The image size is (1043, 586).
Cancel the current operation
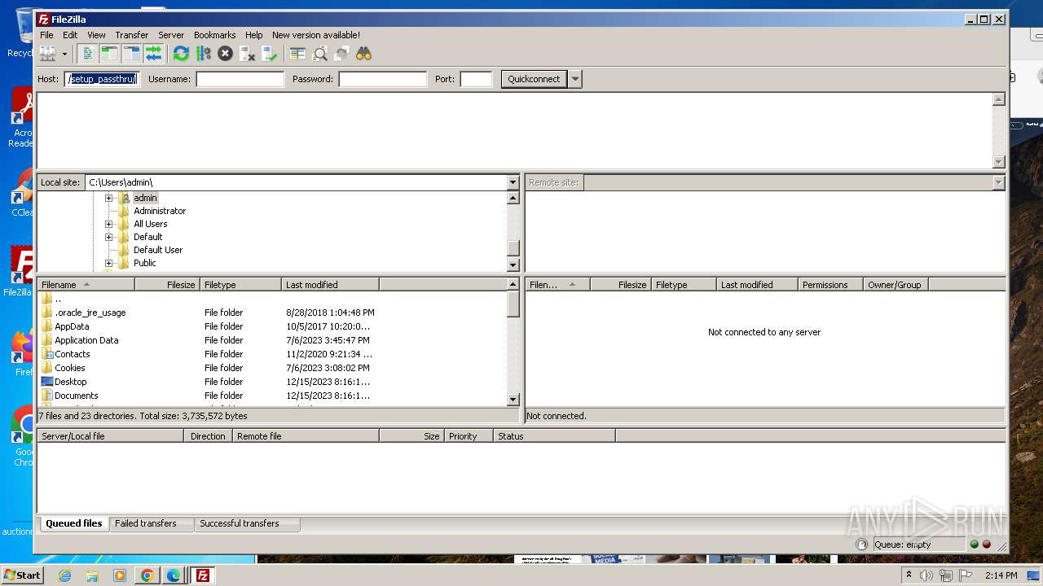click(225, 54)
